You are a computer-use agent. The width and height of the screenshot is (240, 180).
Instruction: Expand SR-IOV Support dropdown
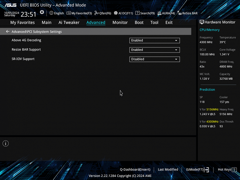[x=154, y=59]
